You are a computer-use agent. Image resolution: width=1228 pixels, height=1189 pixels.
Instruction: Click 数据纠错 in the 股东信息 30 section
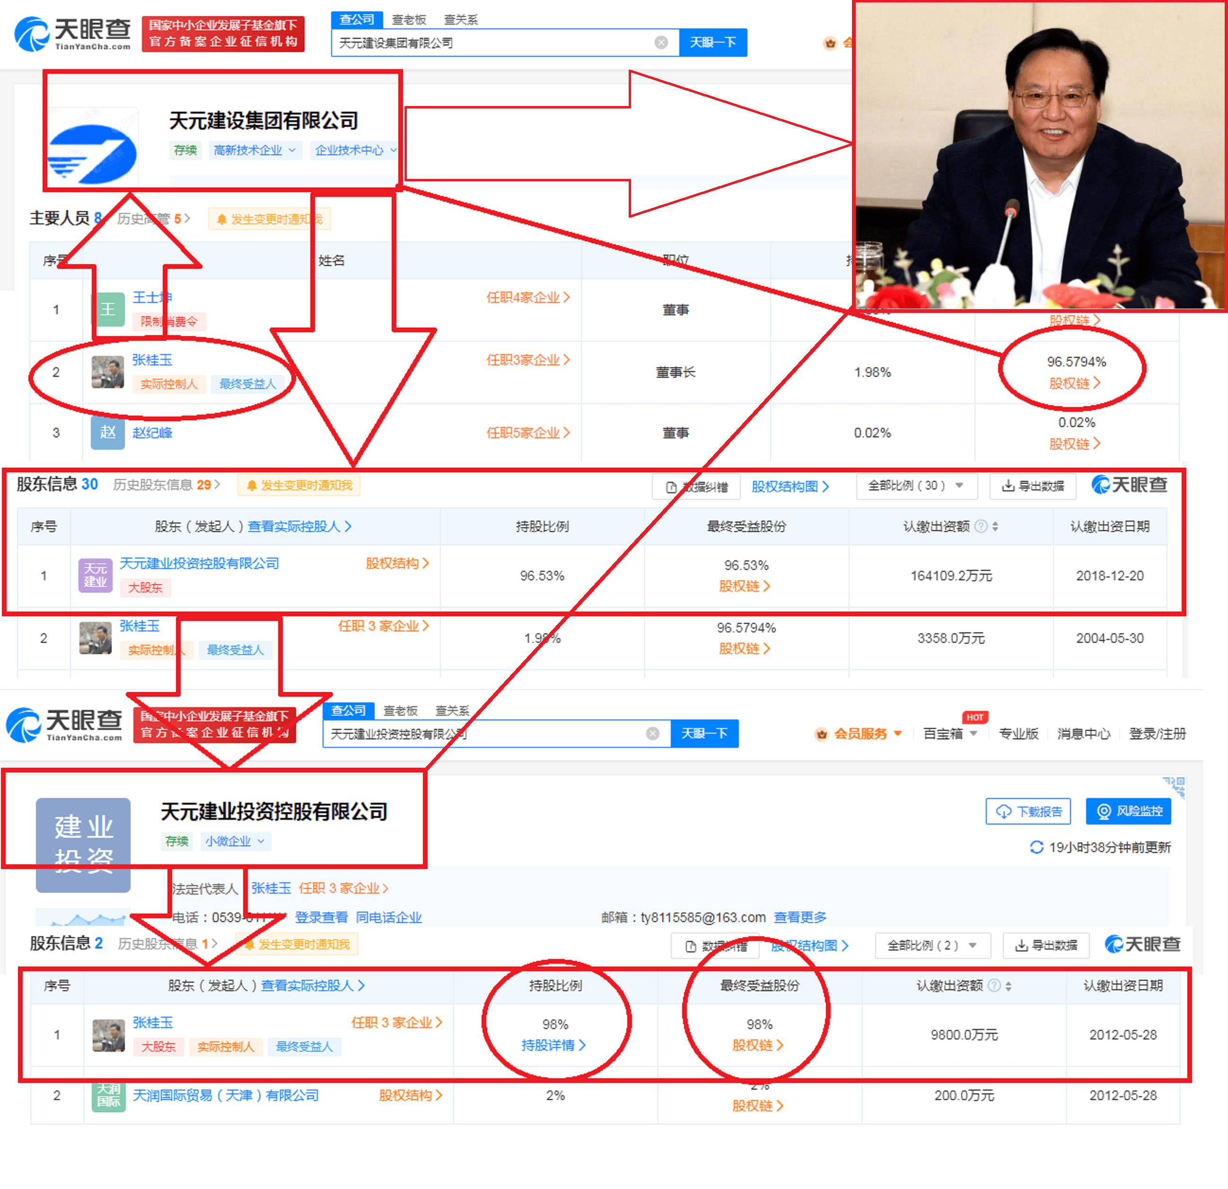[696, 487]
